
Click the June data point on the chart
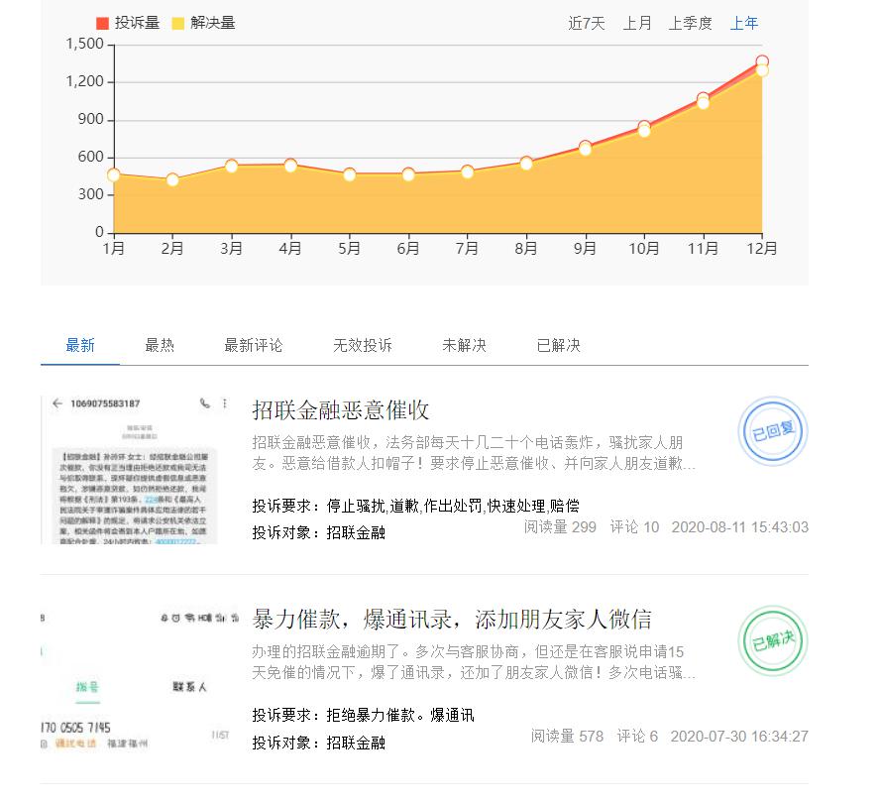408,174
